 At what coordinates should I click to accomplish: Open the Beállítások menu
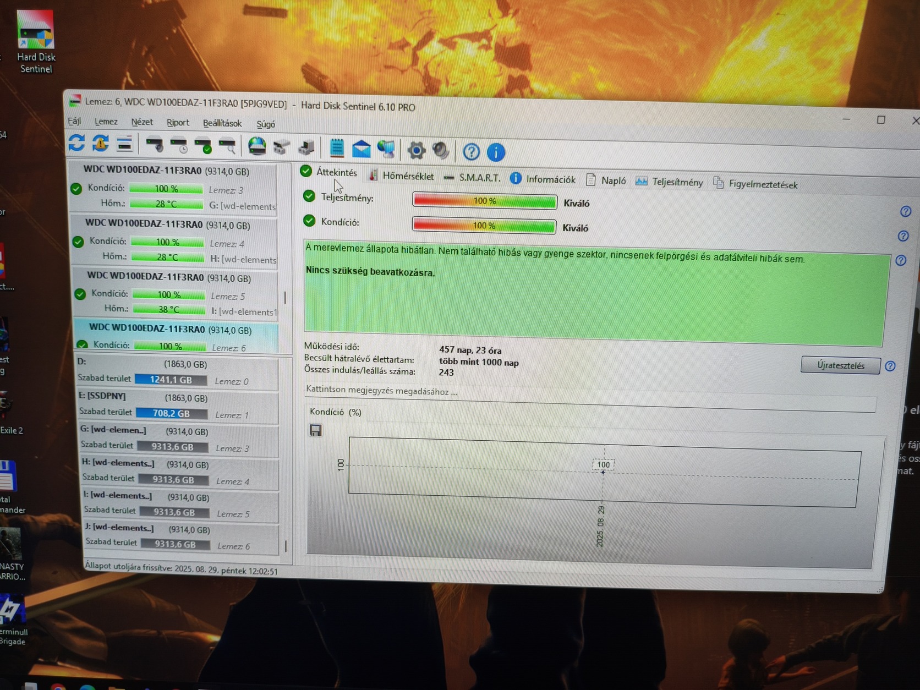(222, 123)
